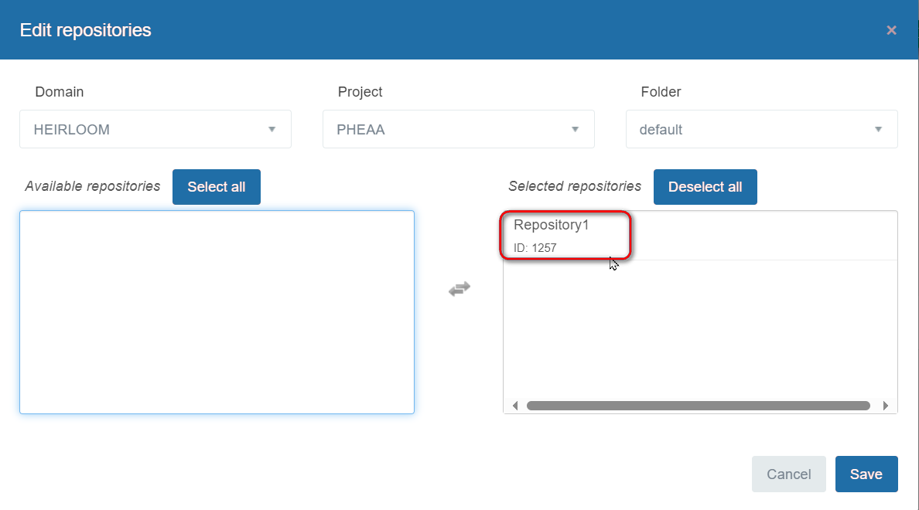Click the mouse cursor location under Repository1

[612, 263]
